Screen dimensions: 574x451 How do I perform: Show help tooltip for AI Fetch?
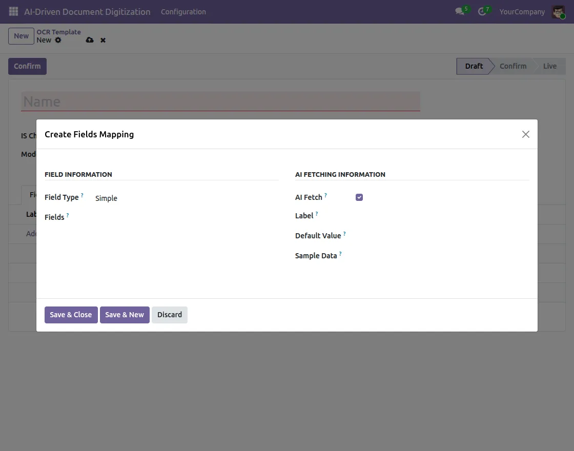point(325,195)
